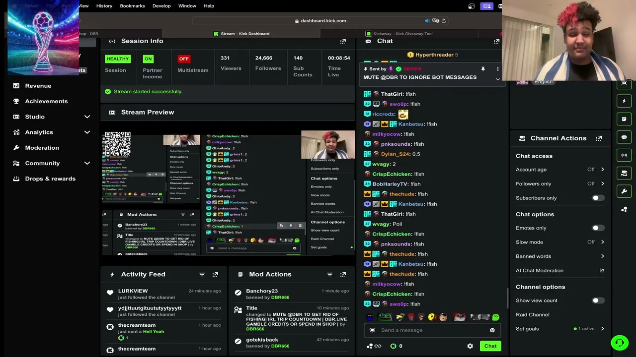Screen dimensions: 636x357
Task: Switch to Stream - Kick Dashboard tab
Action: pos(241,34)
